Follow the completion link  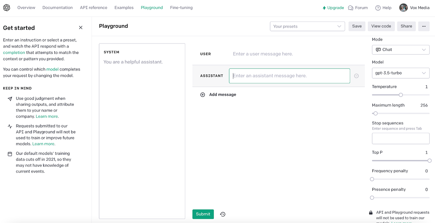pos(14,53)
